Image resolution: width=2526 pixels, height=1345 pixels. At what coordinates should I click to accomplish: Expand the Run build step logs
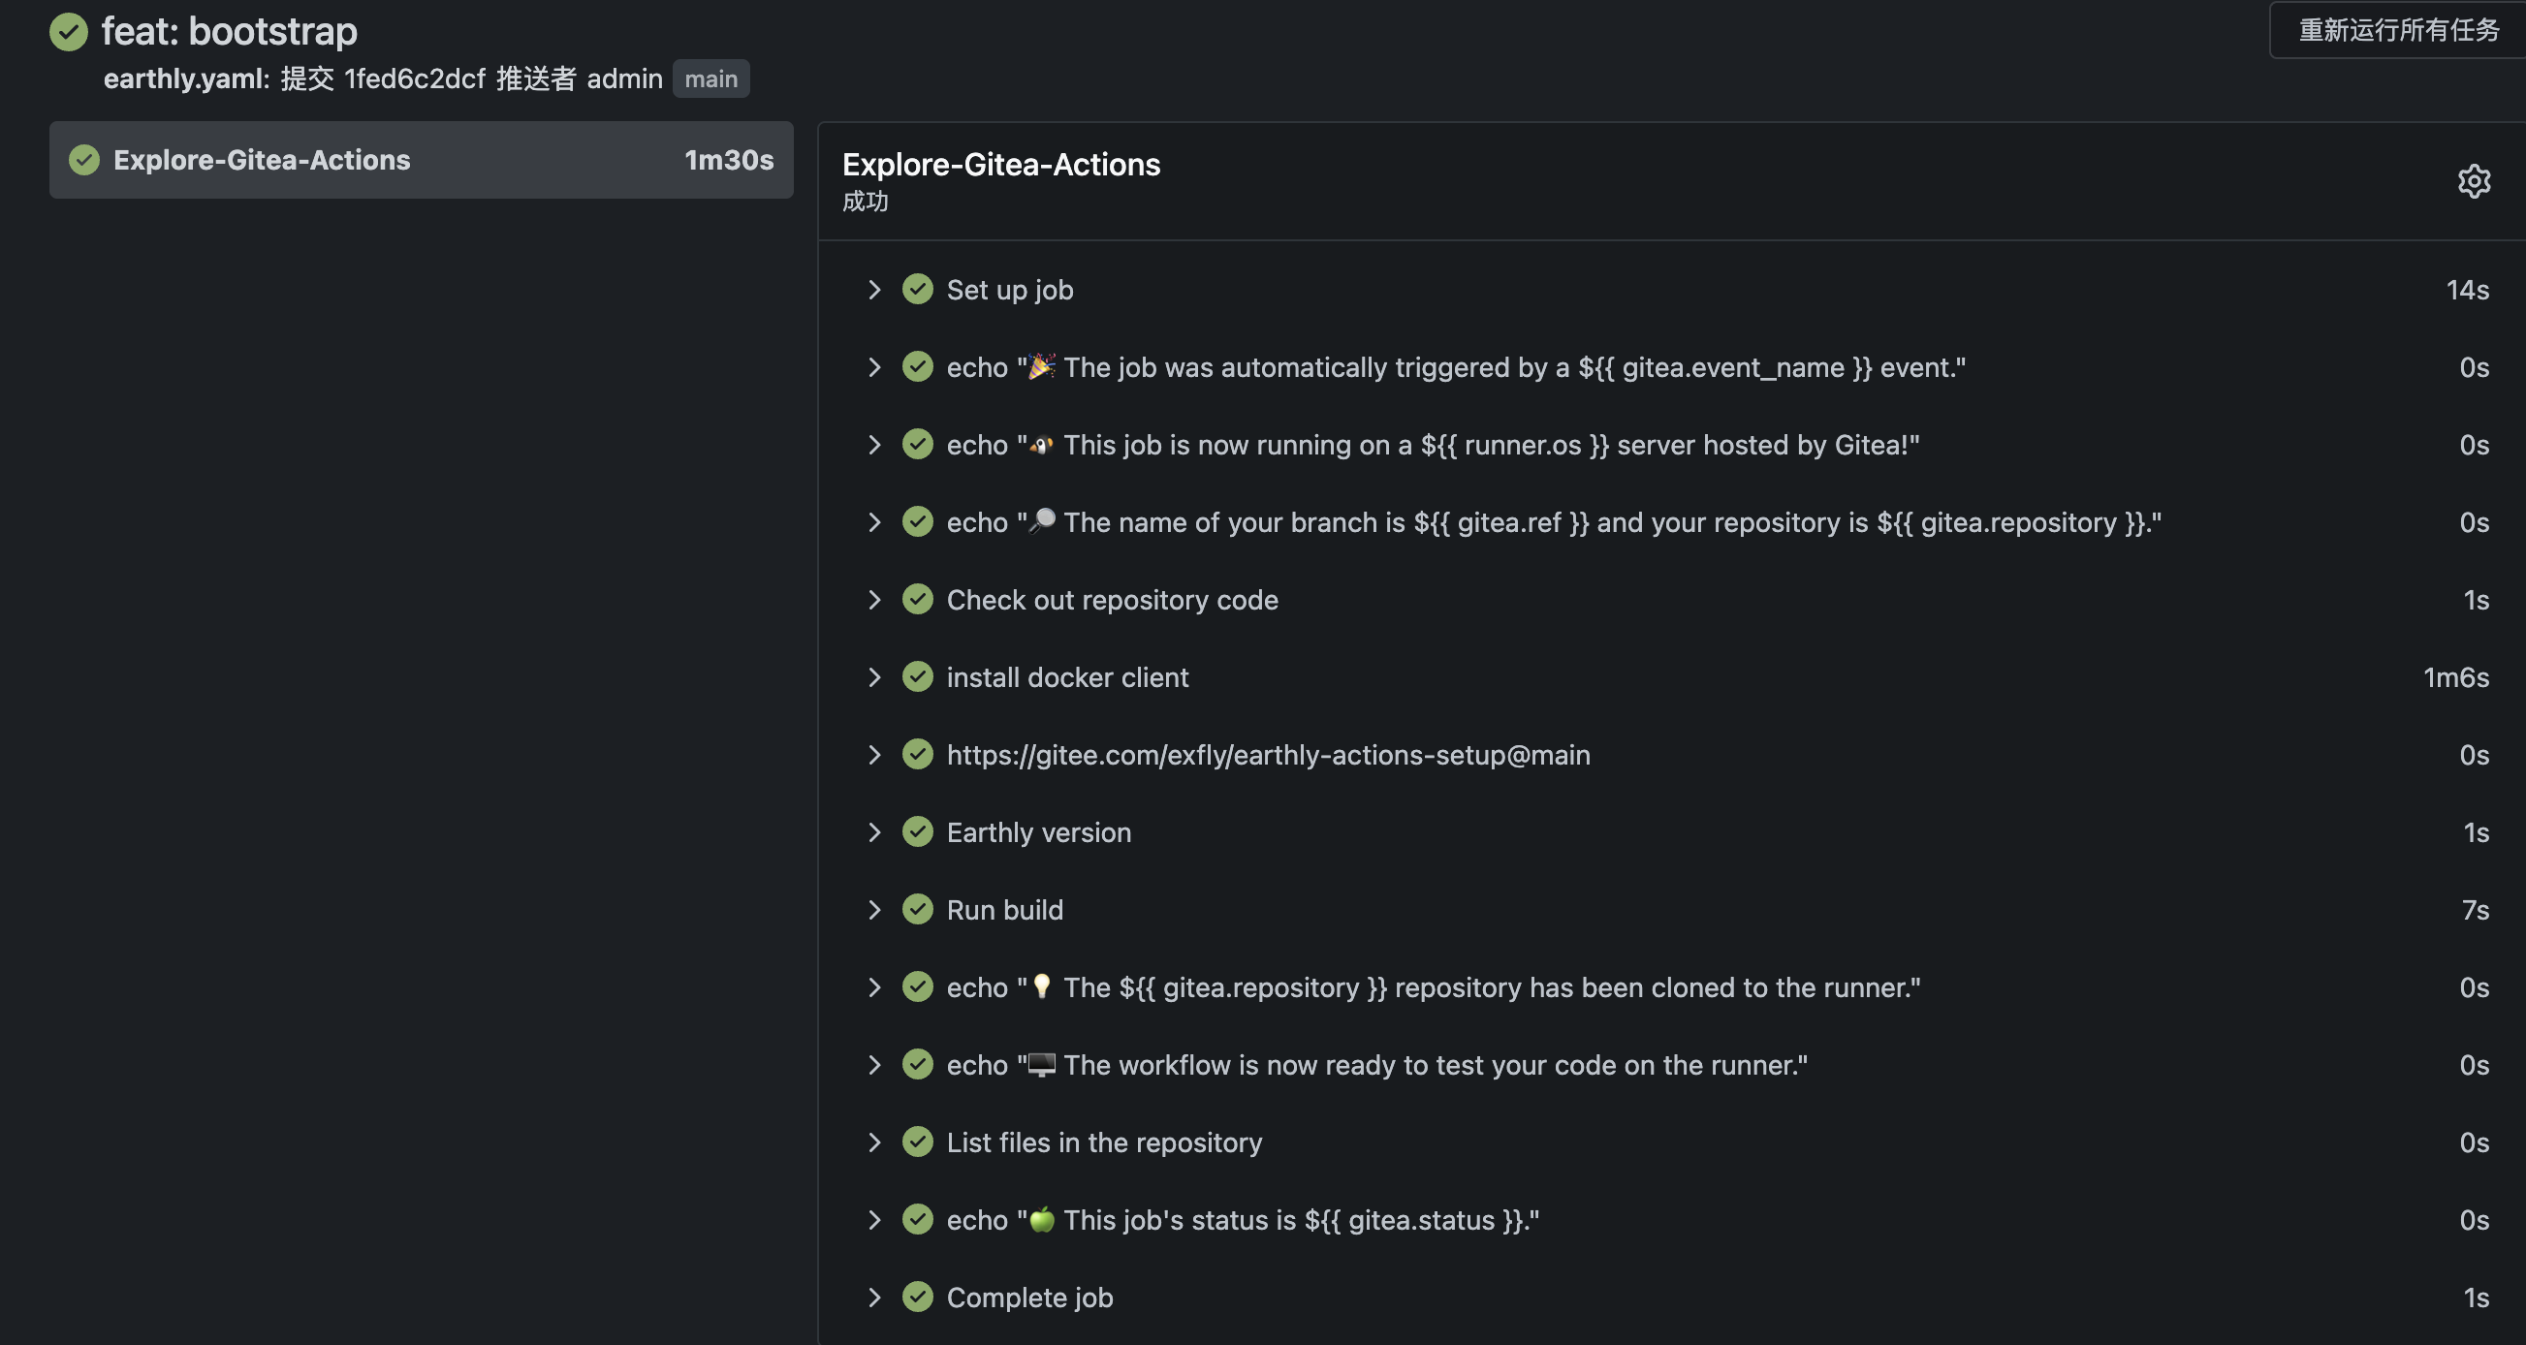(873, 909)
